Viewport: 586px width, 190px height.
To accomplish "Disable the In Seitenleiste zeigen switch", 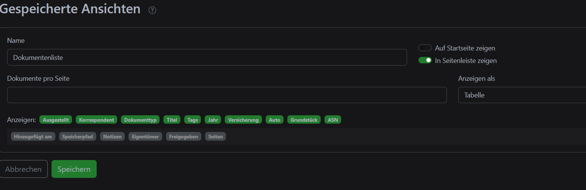I will coord(425,60).
